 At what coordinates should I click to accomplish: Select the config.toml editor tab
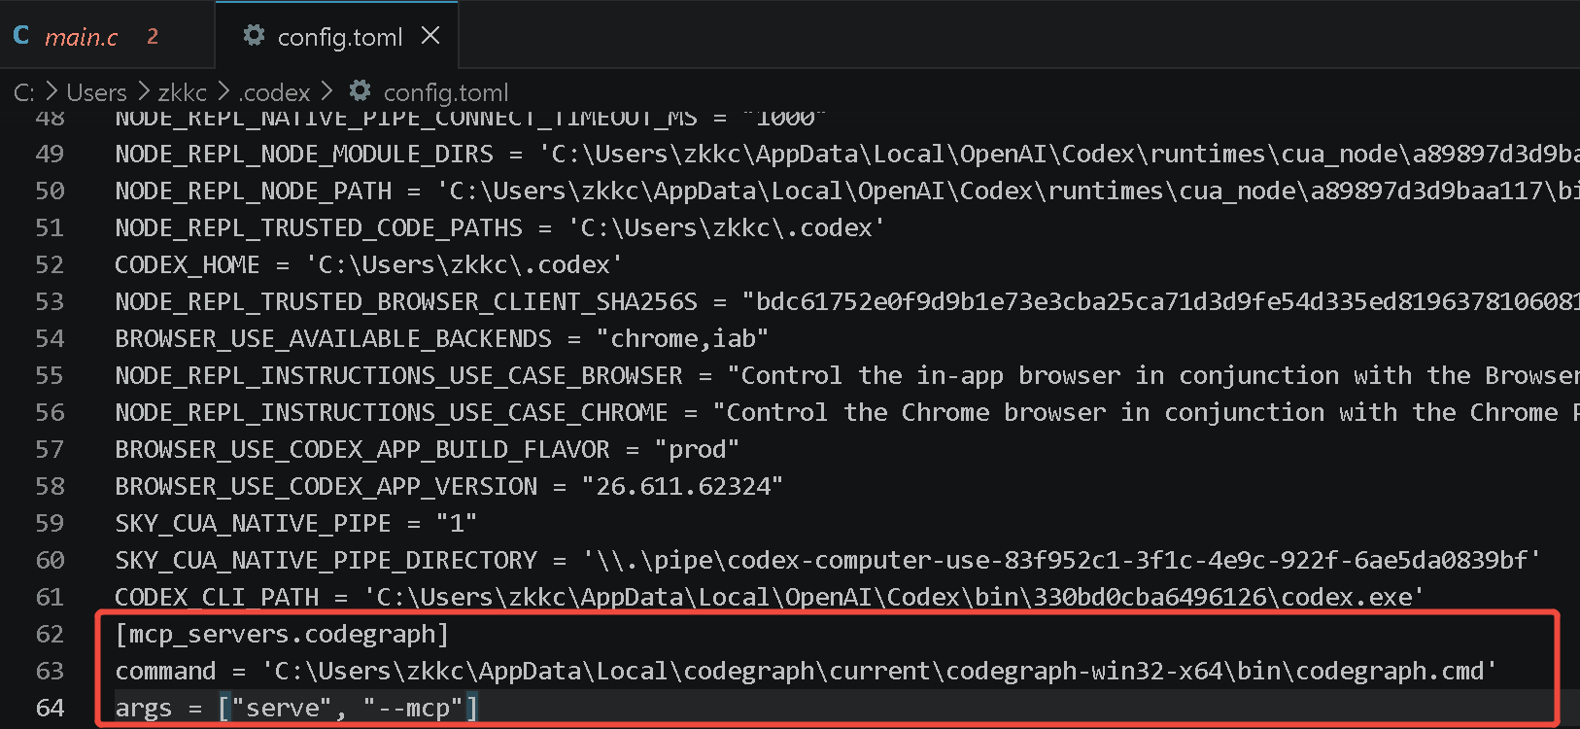tap(336, 36)
